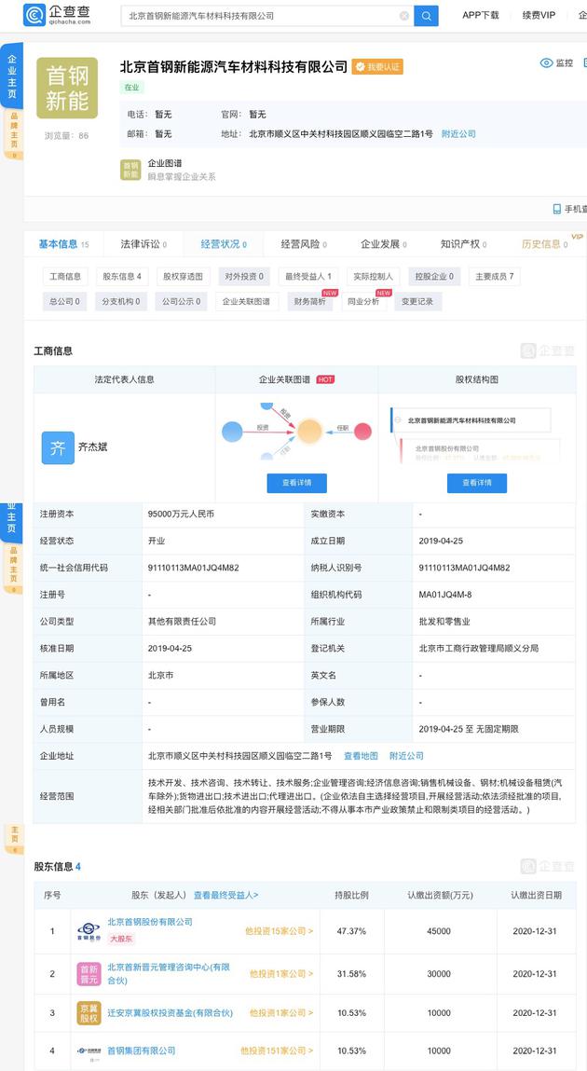Click 95000万元人民币 registered capital value

pos(181,514)
